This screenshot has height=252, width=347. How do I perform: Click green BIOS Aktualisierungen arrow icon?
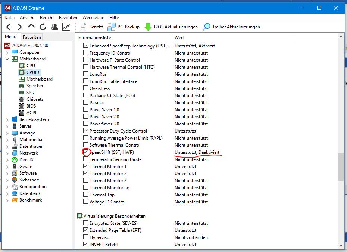(148, 27)
